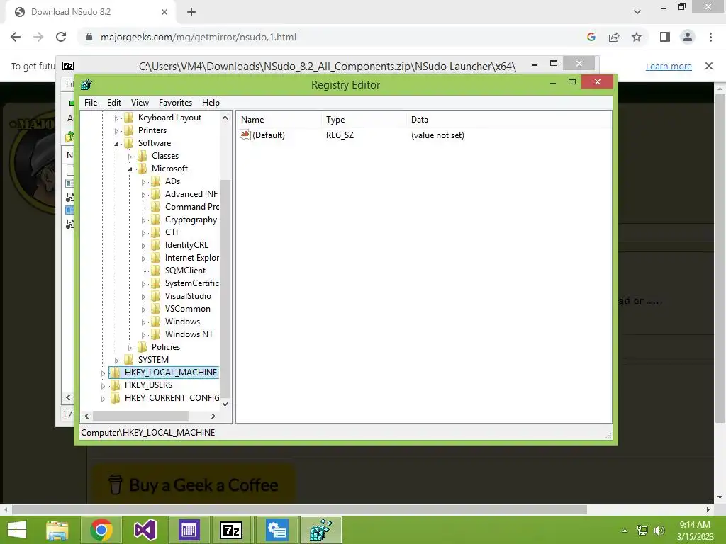Viewport: 726px width, 544px height.
Task: Click the Google icon in address bar
Action: 591,37
